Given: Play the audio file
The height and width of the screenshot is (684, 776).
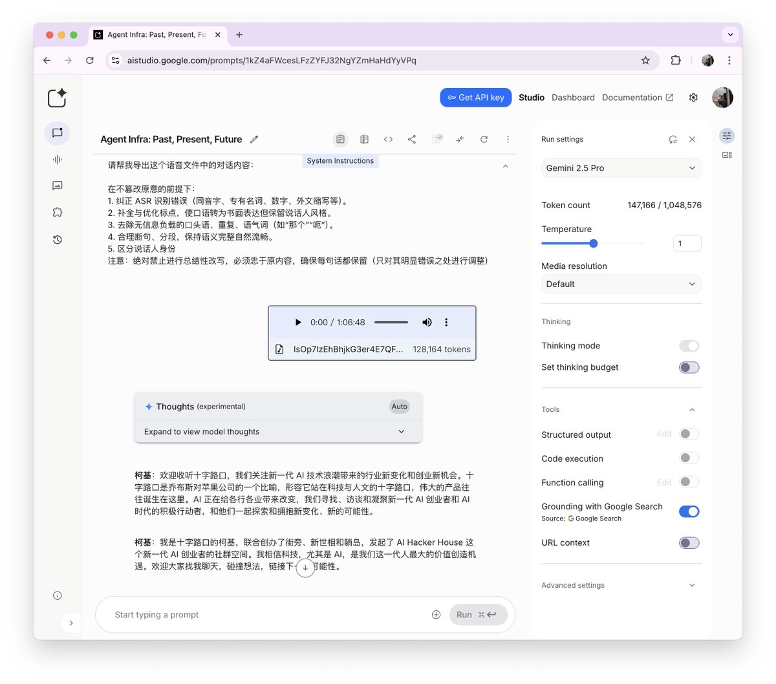Looking at the screenshot, I should [x=298, y=322].
